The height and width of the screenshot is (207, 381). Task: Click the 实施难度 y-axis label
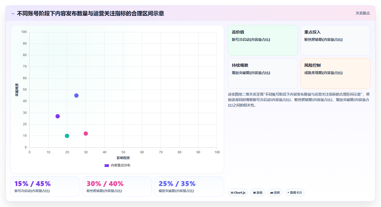pos(17,90)
